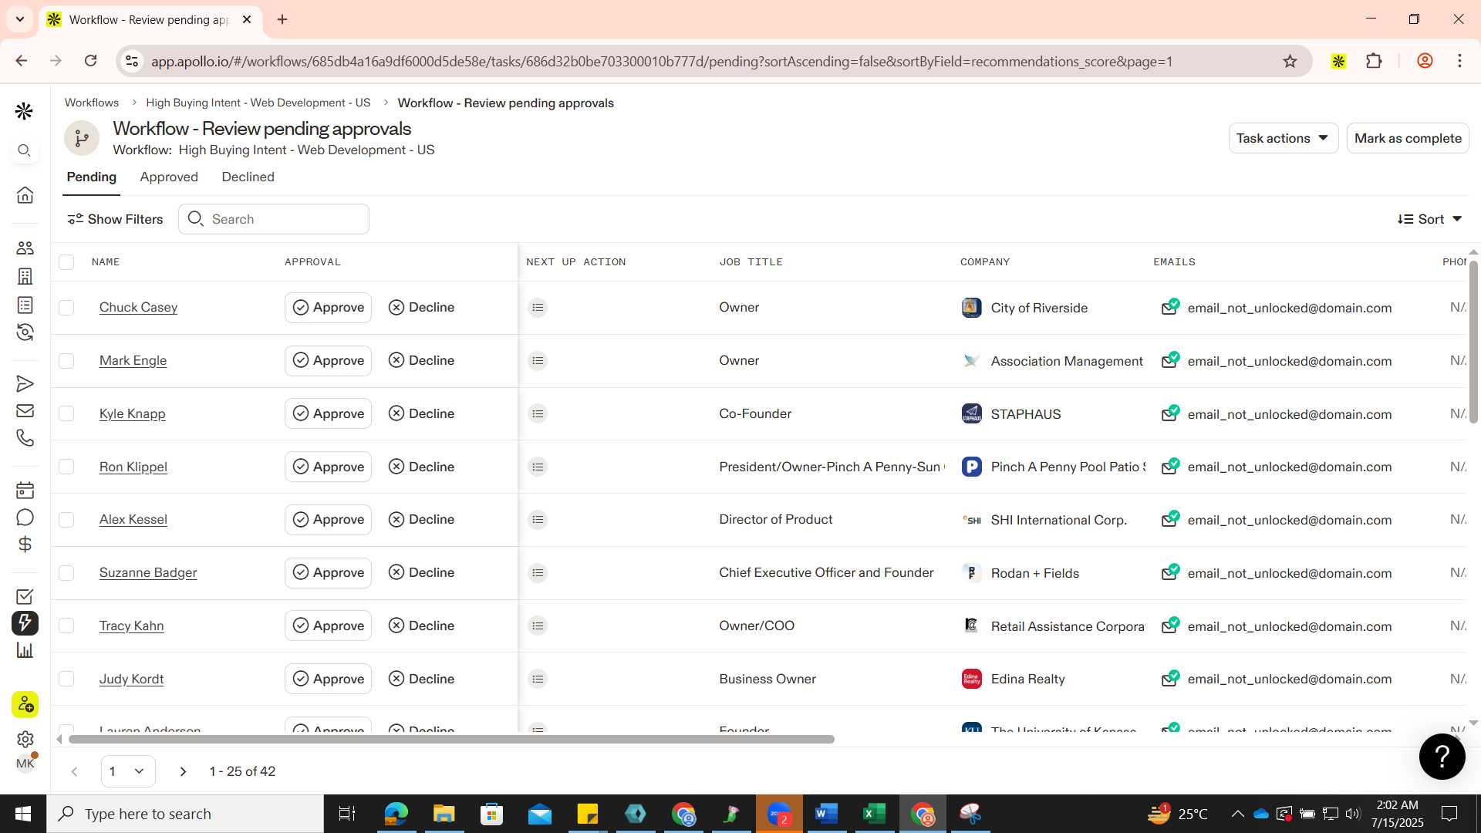Open Conversations chat bubble icon in sidebar
The width and height of the screenshot is (1481, 833).
[x=25, y=518]
